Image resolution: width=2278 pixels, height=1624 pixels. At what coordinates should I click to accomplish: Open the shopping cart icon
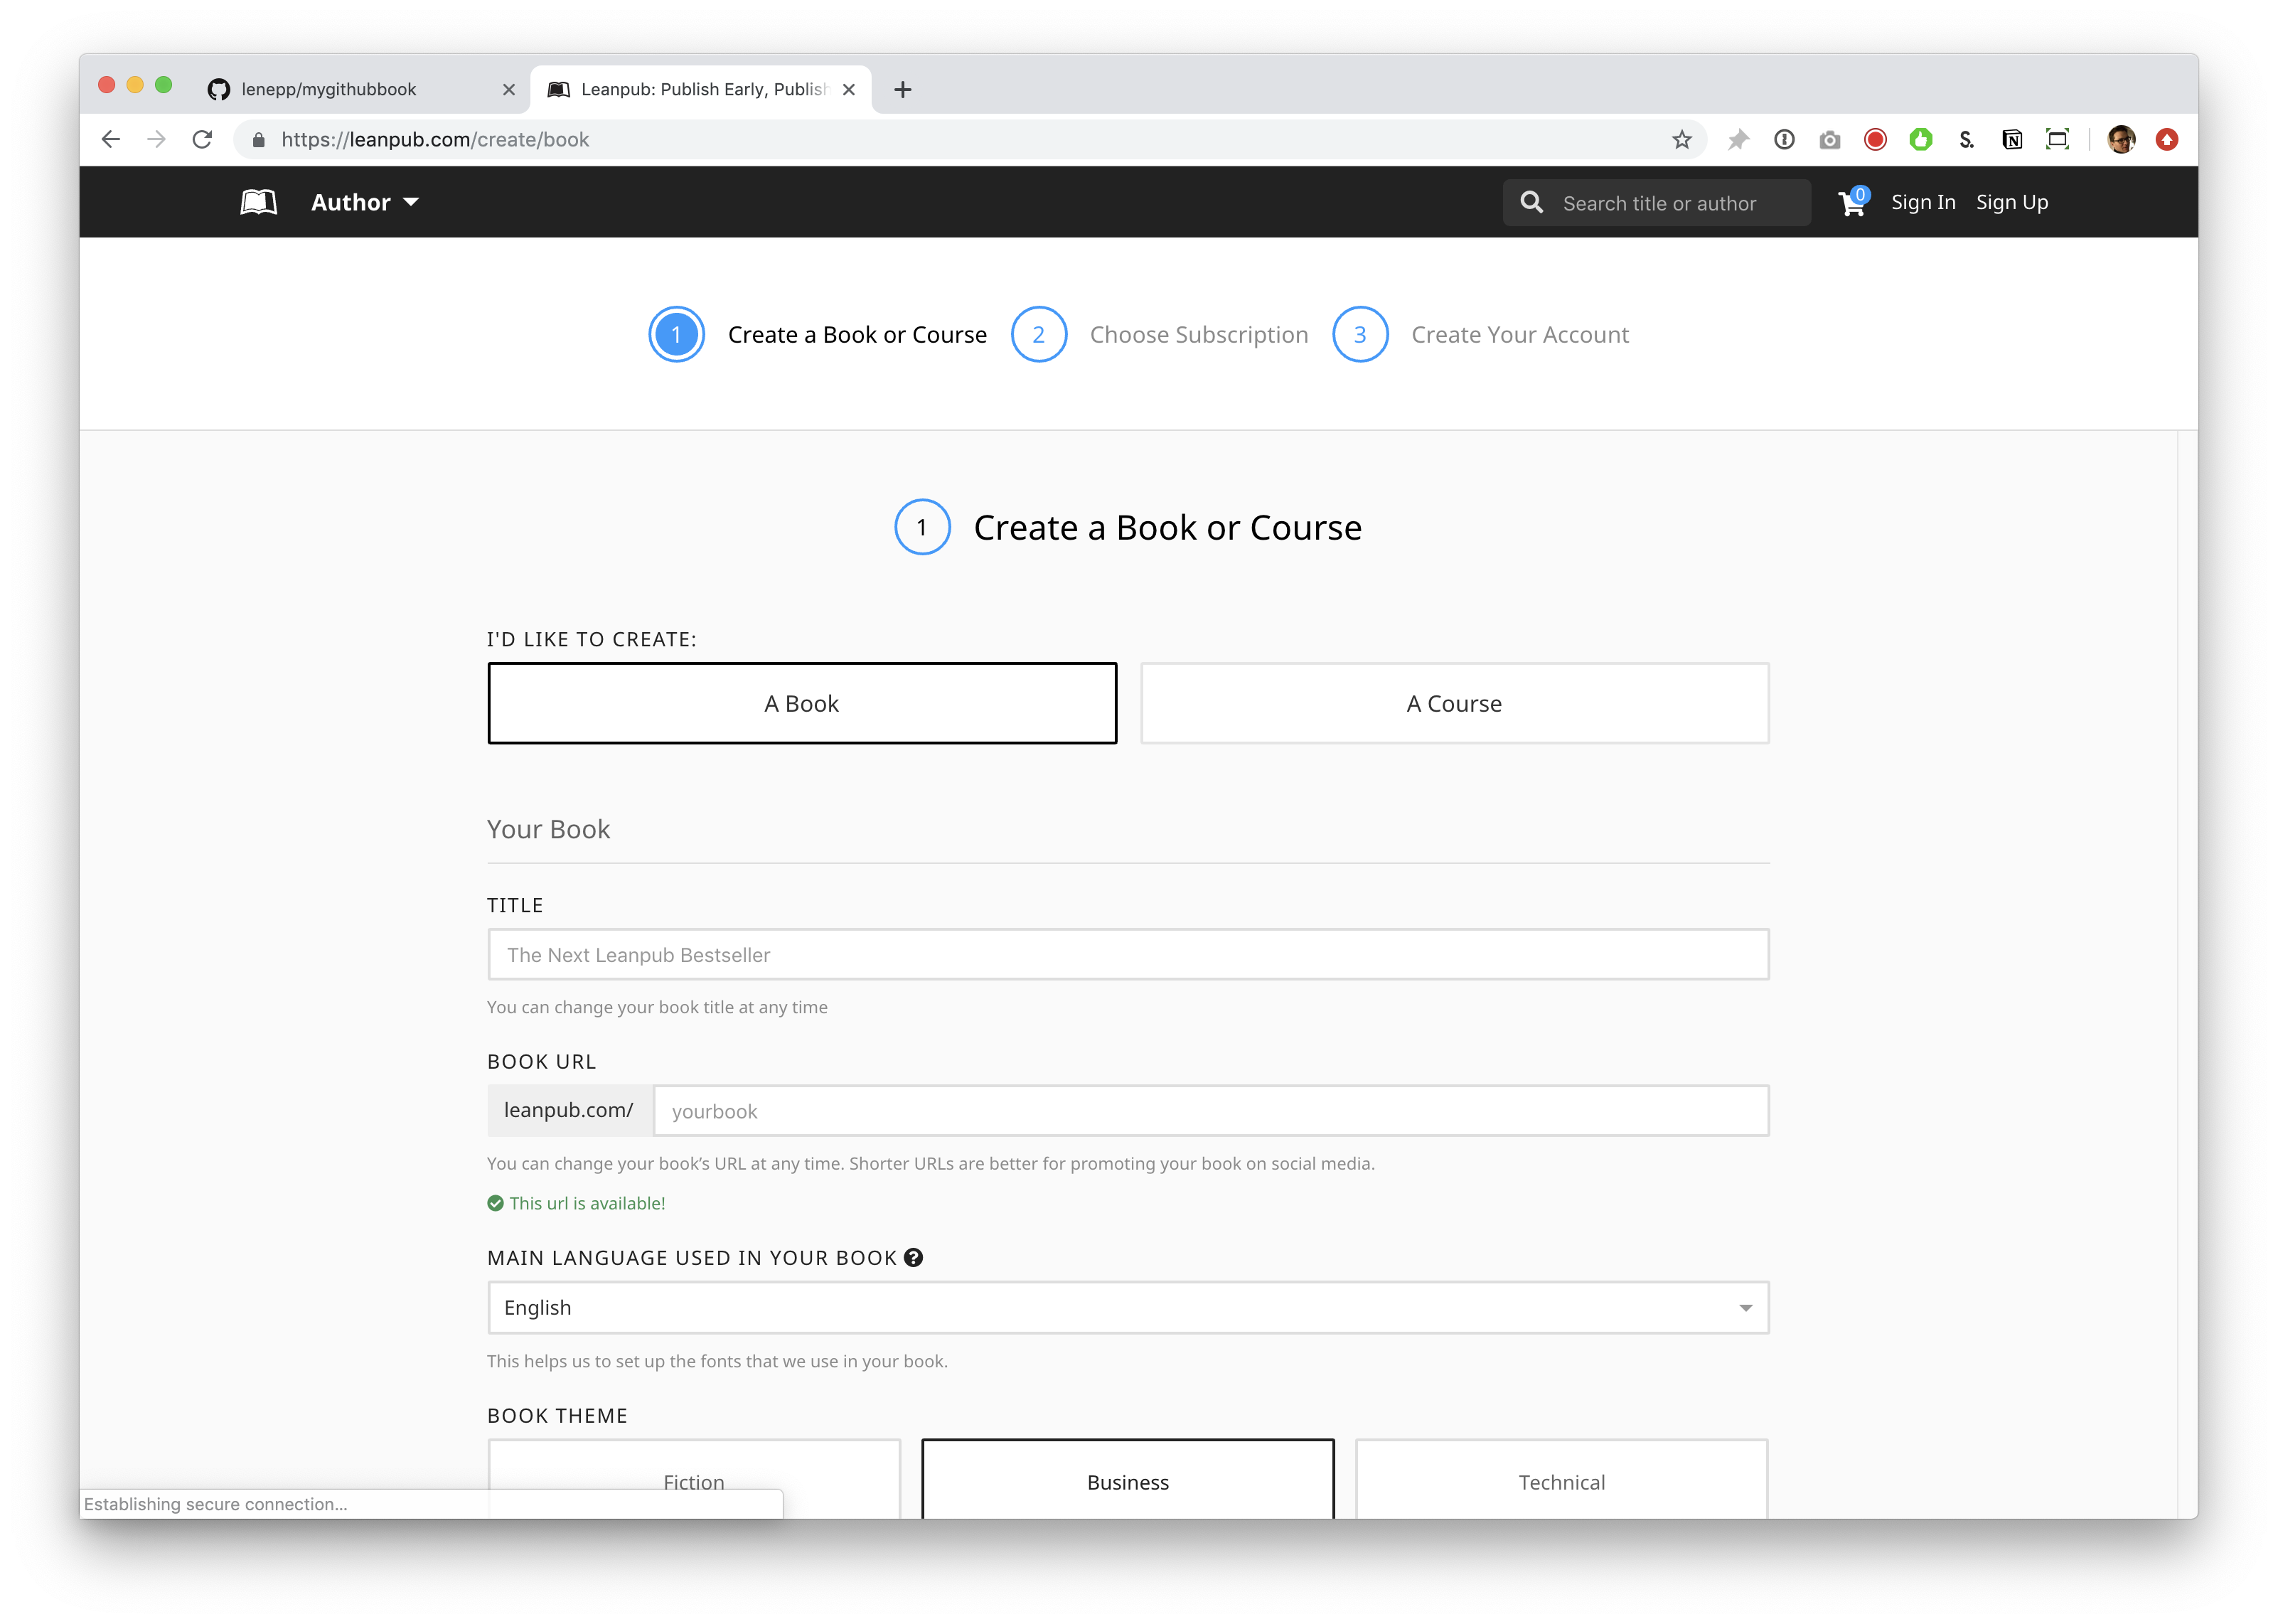coord(1851,203)
